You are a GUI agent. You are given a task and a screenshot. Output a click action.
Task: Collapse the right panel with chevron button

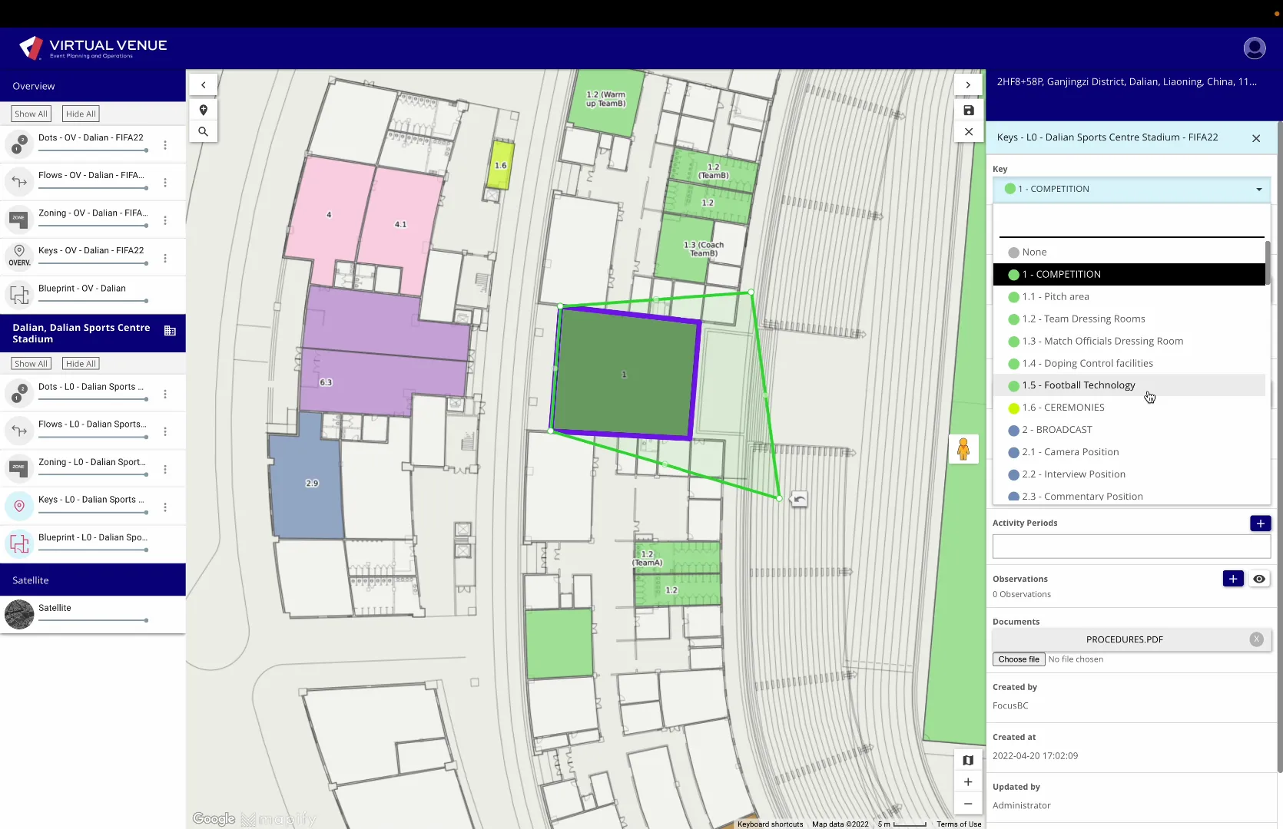click(968, 85)
